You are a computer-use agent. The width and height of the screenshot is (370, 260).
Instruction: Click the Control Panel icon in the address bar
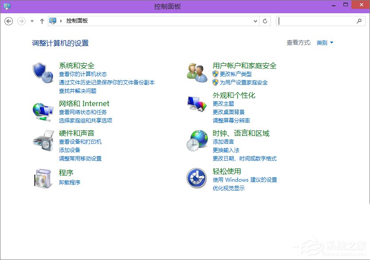click(53, 20)
